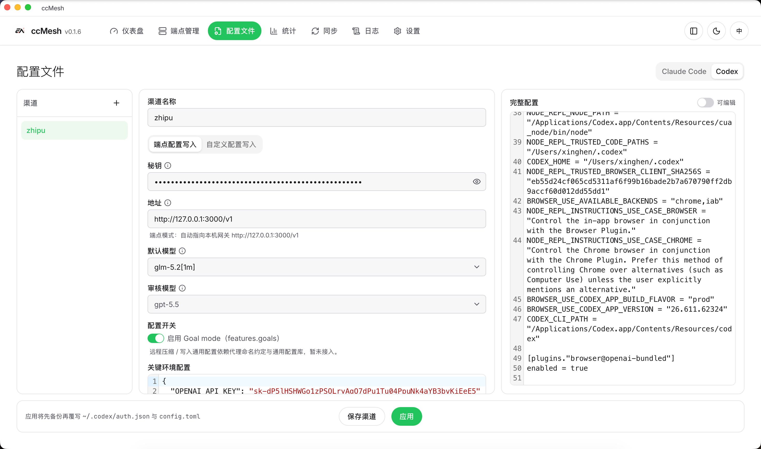The image size is (761, 449).
Task: Click the BROWSER_USE_CODEX_APP_VERSION line
Action: pyautogui.click(x=627, y=309)
